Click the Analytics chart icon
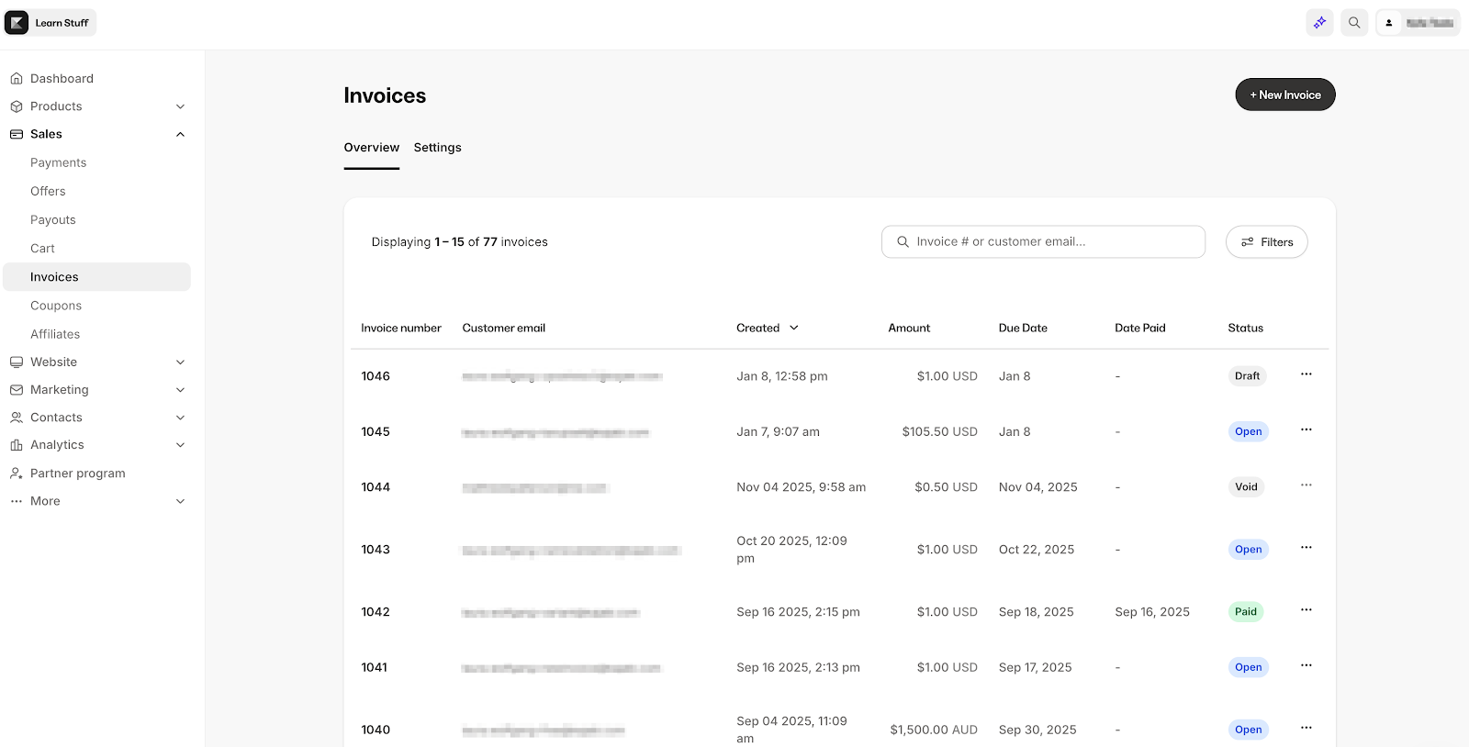Viewport: 1469px width, 747px height. [x=17, y=444]
